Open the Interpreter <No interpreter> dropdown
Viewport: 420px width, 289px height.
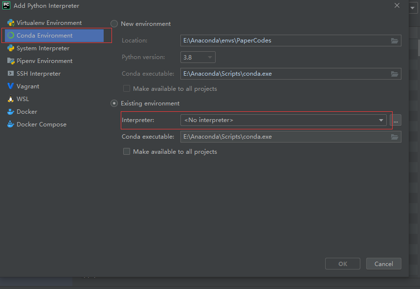tap(284, 120)
